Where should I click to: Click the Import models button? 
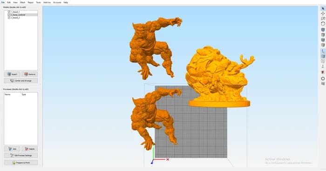click(12, 74)
